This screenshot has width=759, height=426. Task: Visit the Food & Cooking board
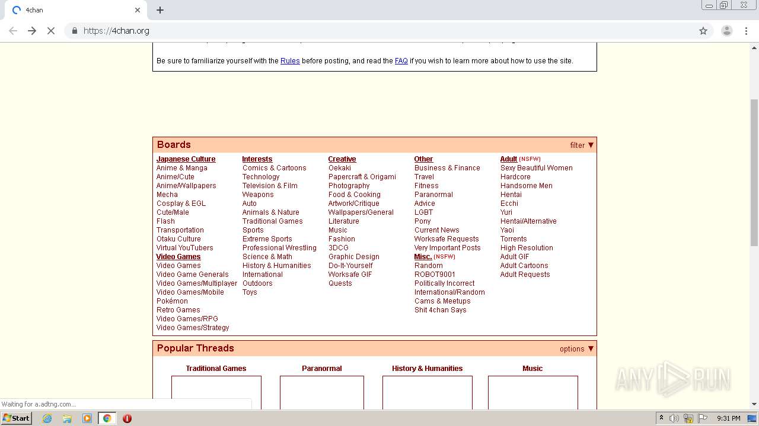tap(355, 195)
